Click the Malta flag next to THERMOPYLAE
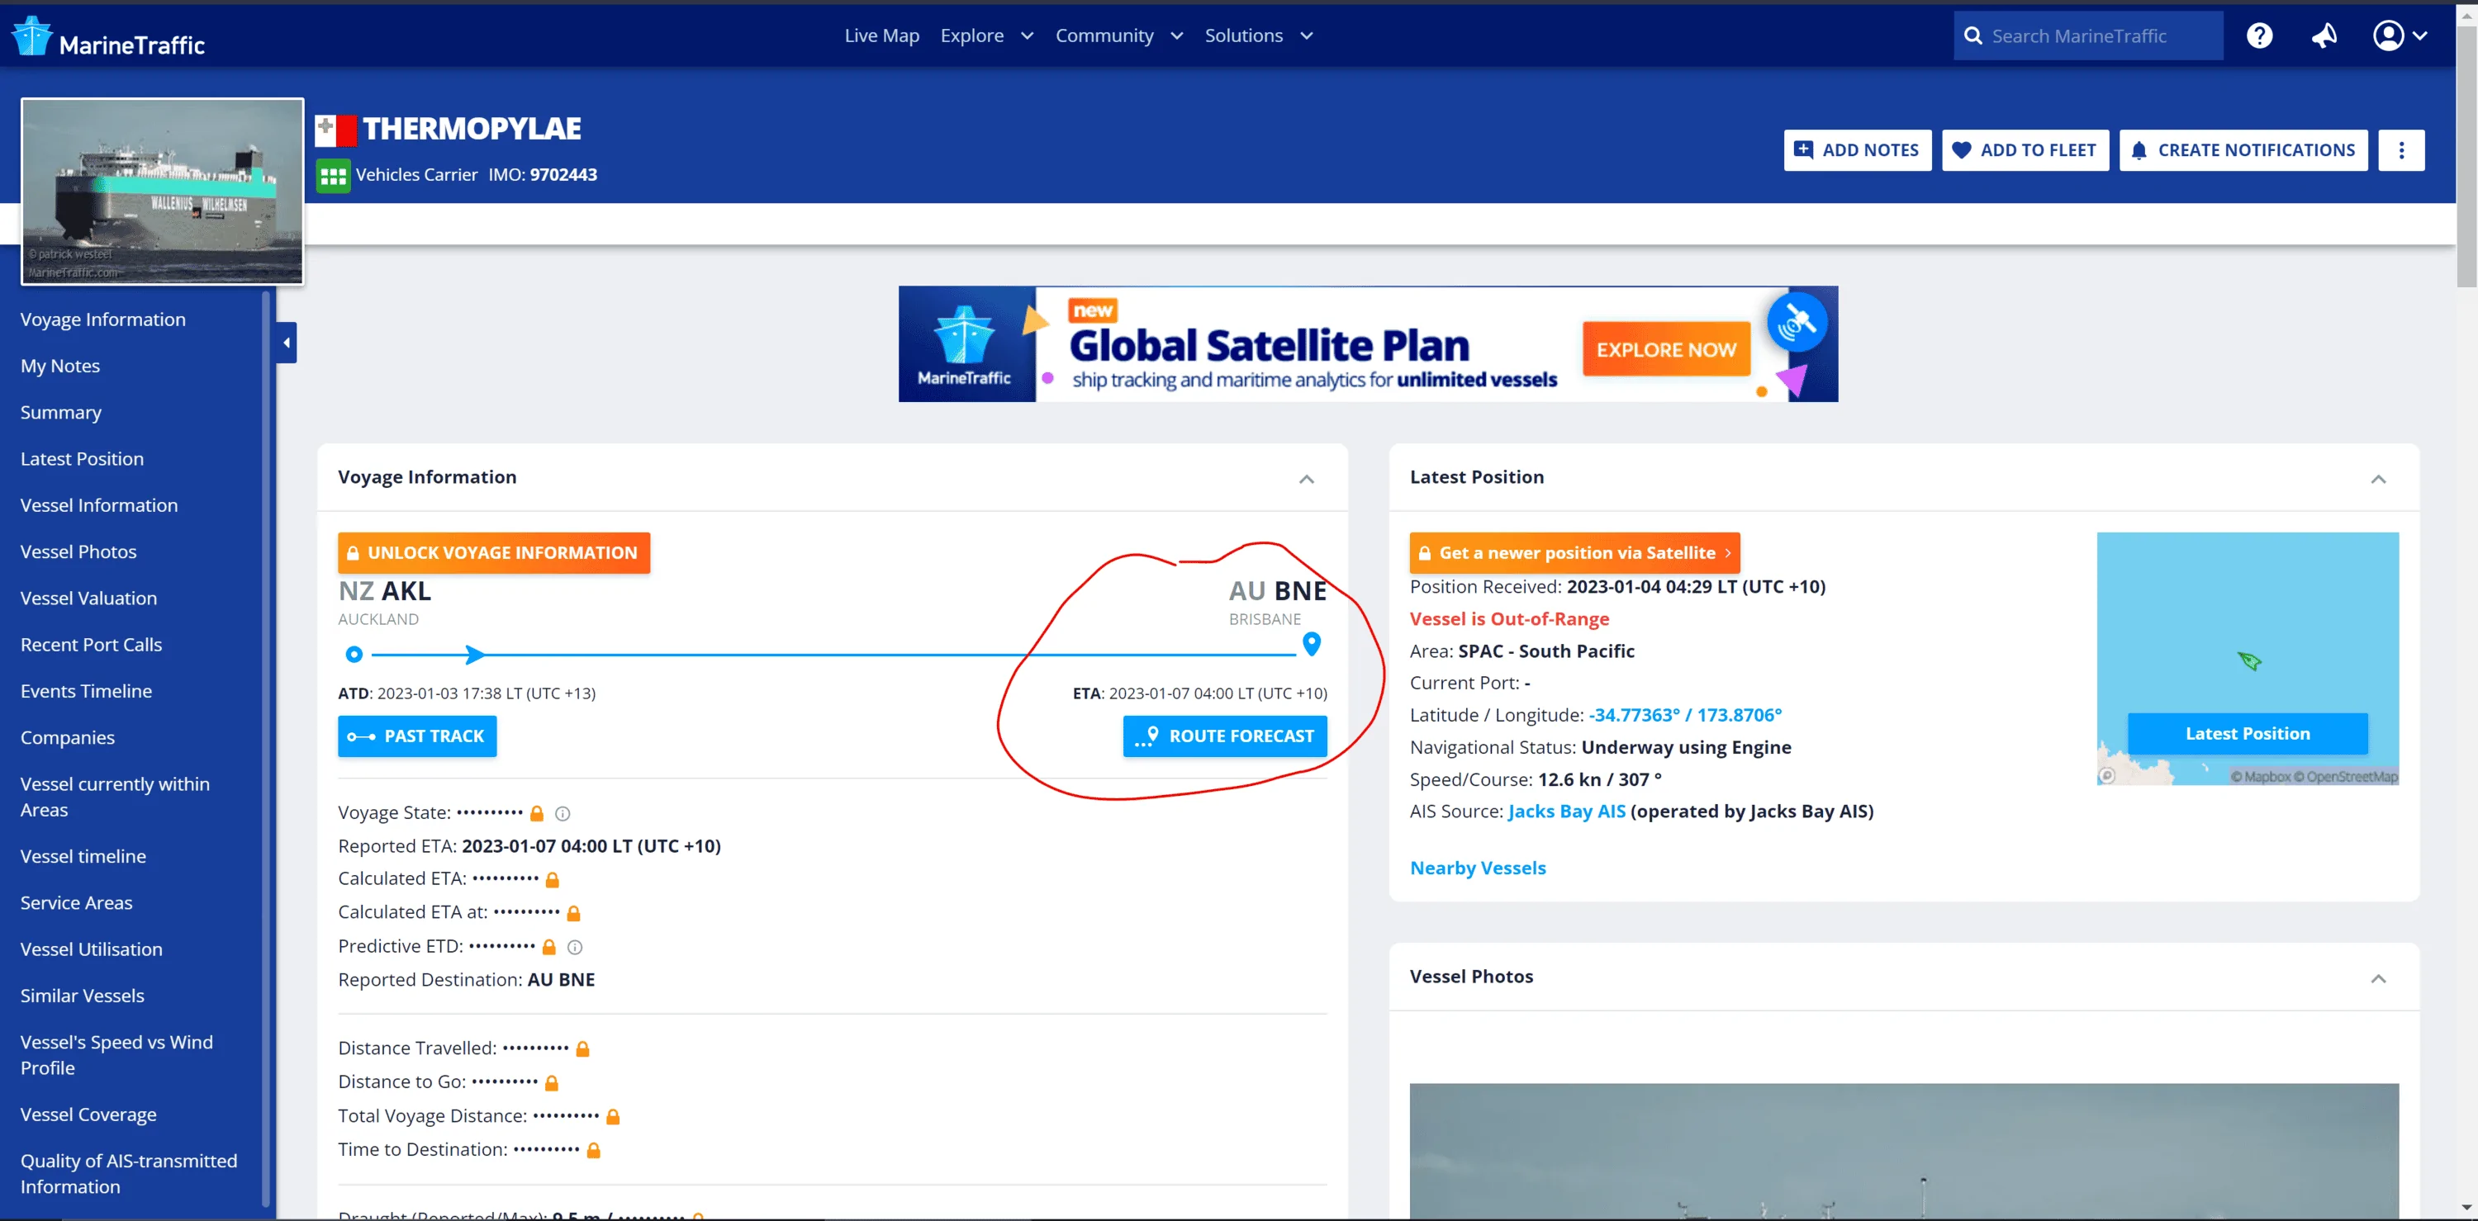The height and width of the screenshot is (1221, 2478). click(x=335, y=129)
